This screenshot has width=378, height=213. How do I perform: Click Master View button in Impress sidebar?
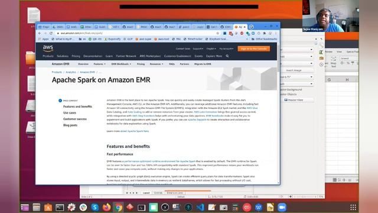point(296,100)
